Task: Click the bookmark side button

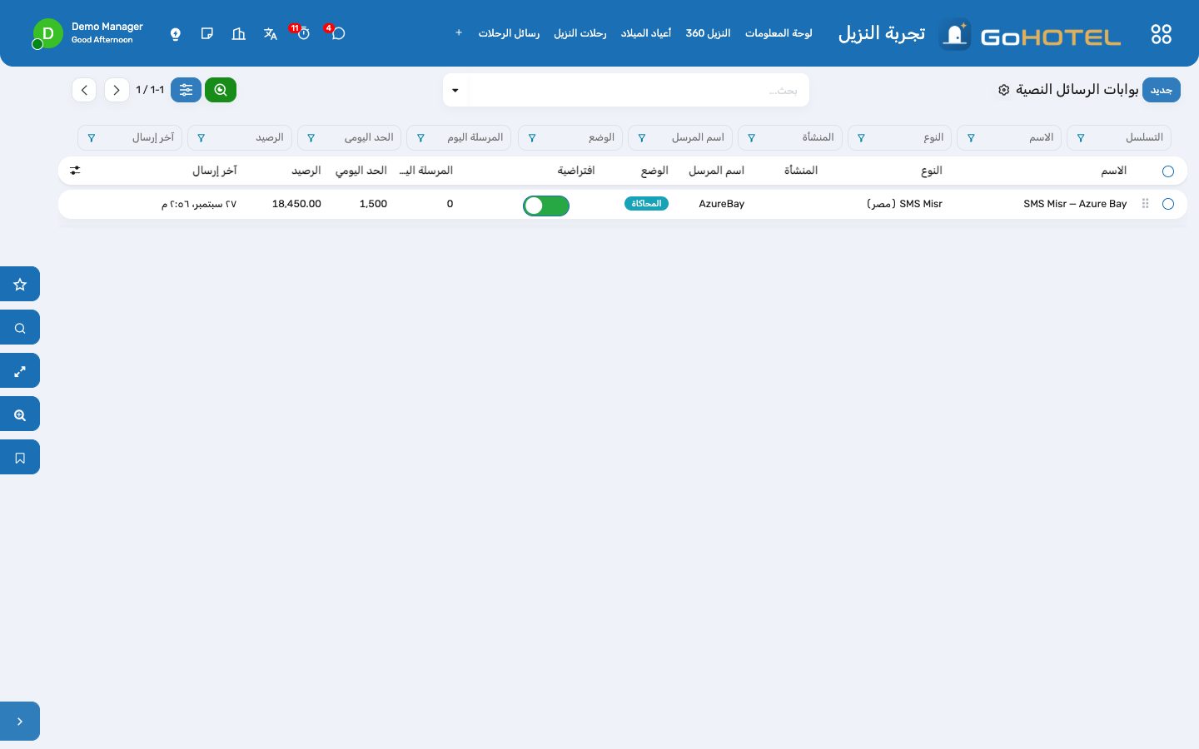Action: coord(20,457)
